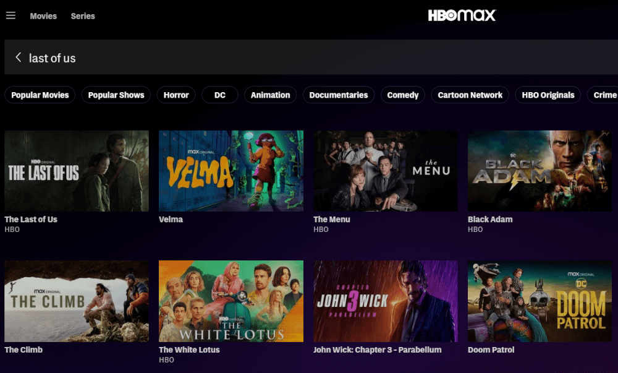This screenshot has width=618, height=373.
Task: Click HBO label under Black Adam
Action: pyautogui.click(x=475, y=229)
